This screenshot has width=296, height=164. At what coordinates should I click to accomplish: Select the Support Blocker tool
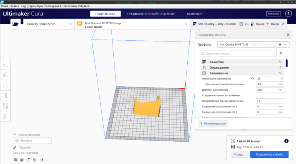[x=5, y=116]
